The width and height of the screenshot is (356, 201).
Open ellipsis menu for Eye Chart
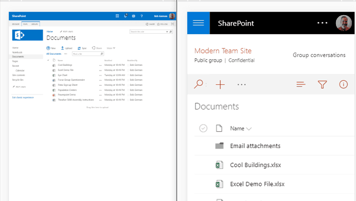(x=101, y=75)
